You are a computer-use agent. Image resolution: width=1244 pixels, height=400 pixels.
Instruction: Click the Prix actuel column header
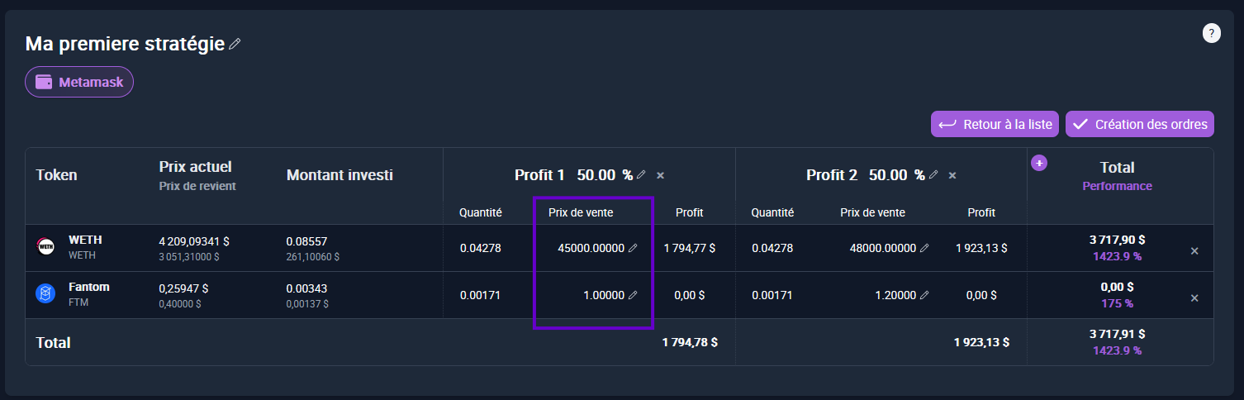[195, 167]
